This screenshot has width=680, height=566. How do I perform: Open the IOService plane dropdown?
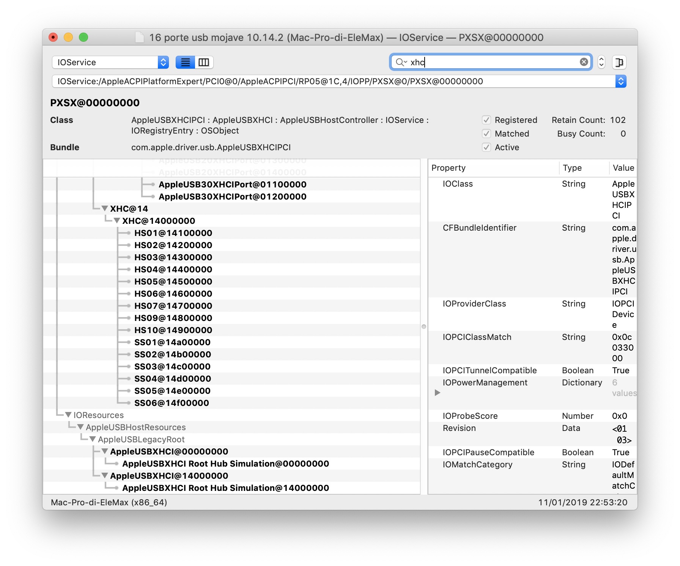point(110,62)
